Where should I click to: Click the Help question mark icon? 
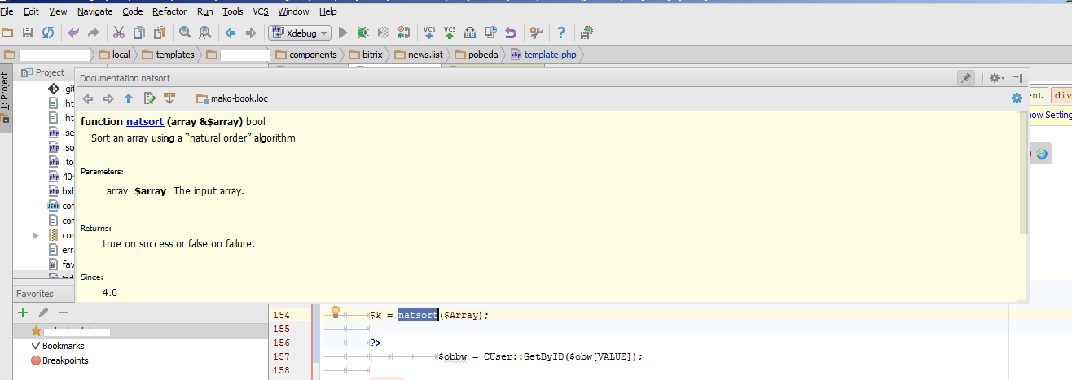(561, 33)
